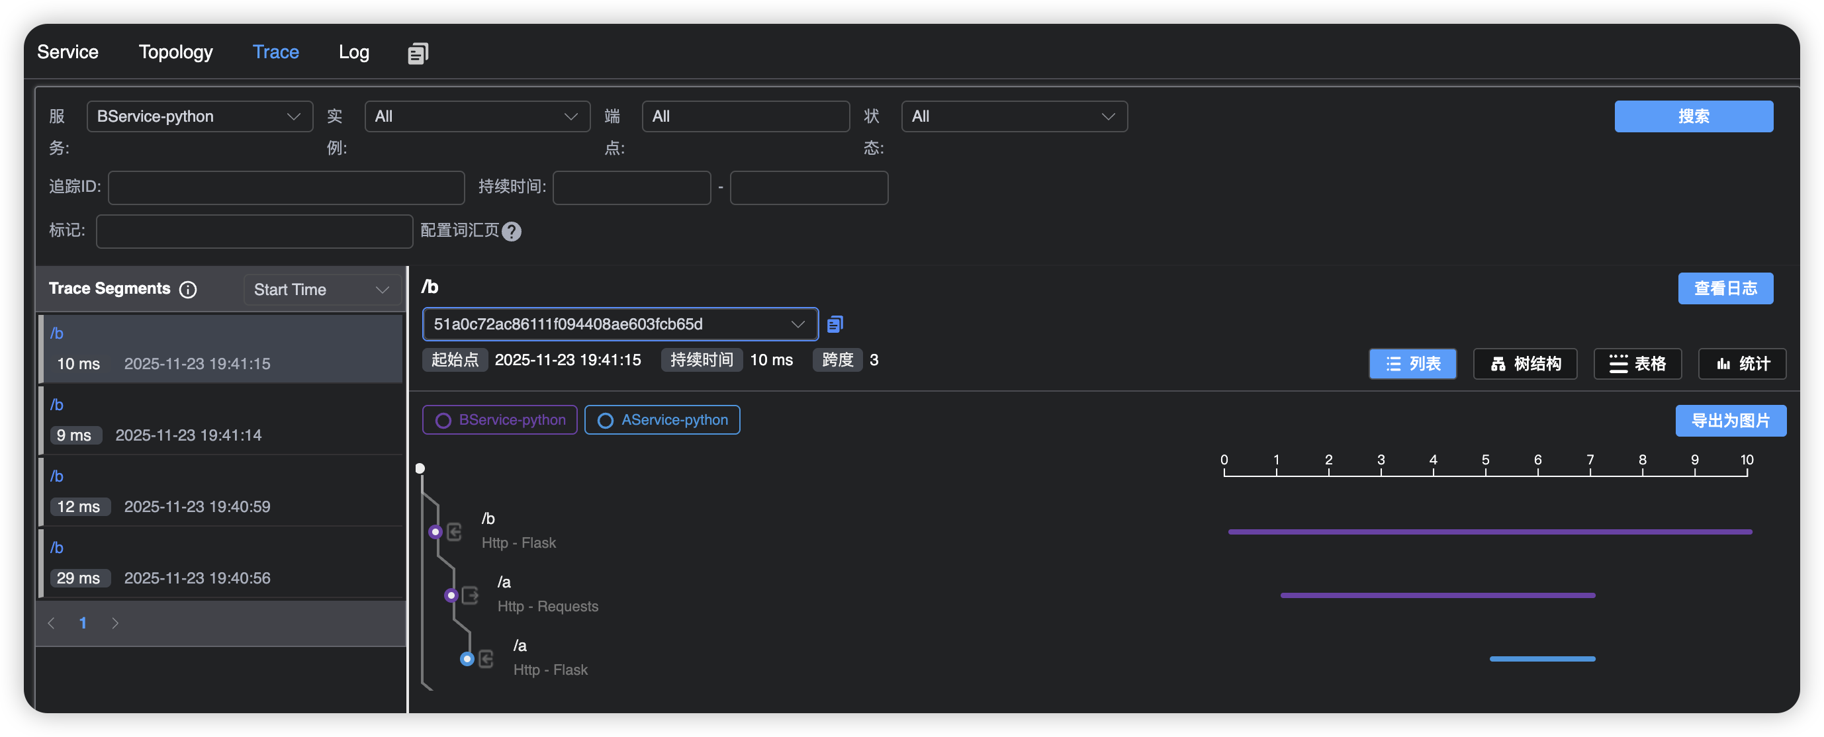The image size is (1824, 737).
Task: Click the entry span icon for /a Flask
Action: click(x=486, y=659)
